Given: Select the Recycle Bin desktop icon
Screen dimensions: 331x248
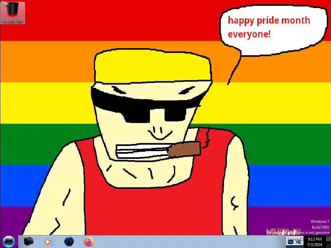Looking at the screenshot, I should (x=13, y=13).
